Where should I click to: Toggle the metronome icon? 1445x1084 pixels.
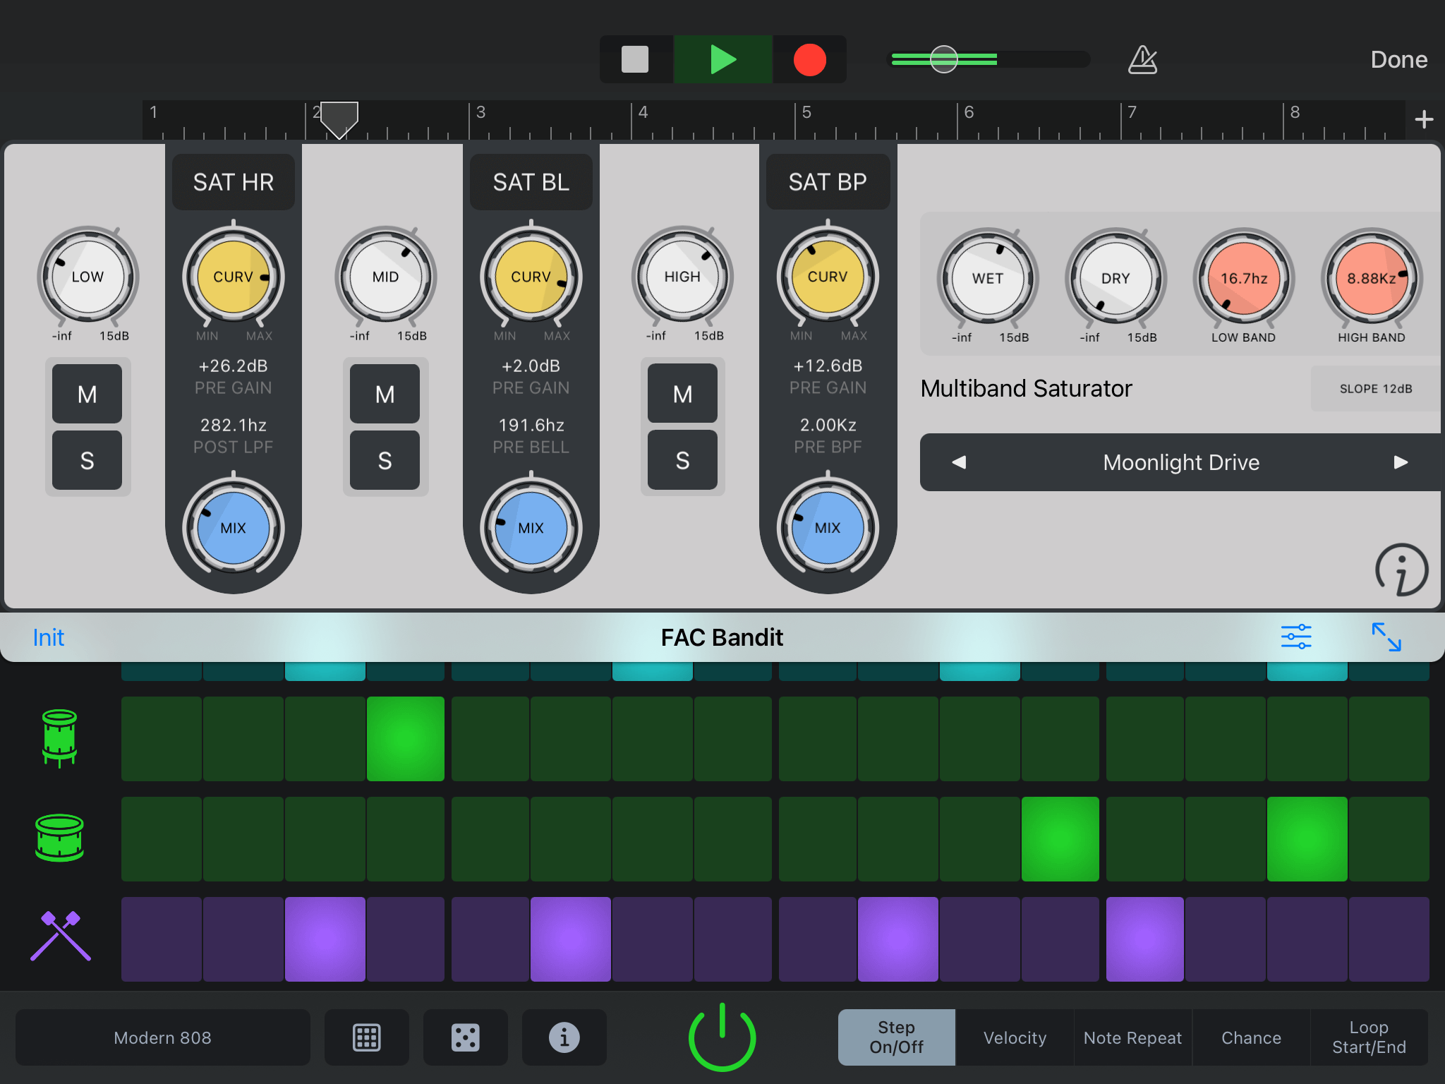pyautogui.click(x=1142, y=59)
